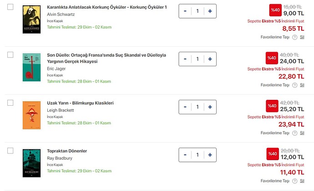Tick the Son Düello item checkbox
Viewport: 314px width, 191px height.
pyautogui.click(x=10, y=55)
